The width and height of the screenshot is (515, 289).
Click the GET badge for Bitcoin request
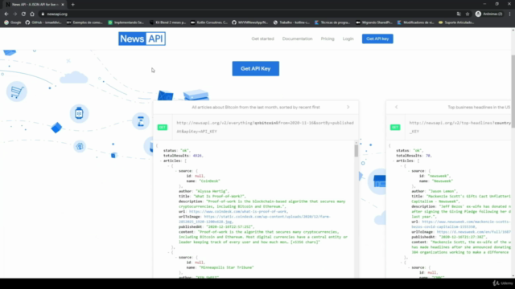pos(163,127)
